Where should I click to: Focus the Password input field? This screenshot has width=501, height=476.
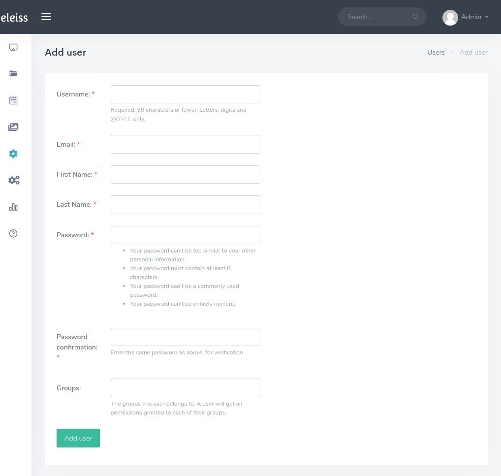point(186,235)
